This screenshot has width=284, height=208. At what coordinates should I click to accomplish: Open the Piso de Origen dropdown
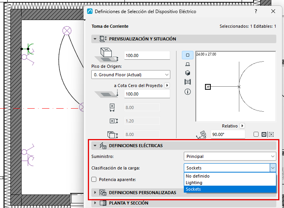pyautogui.click(x=131, y=75)
